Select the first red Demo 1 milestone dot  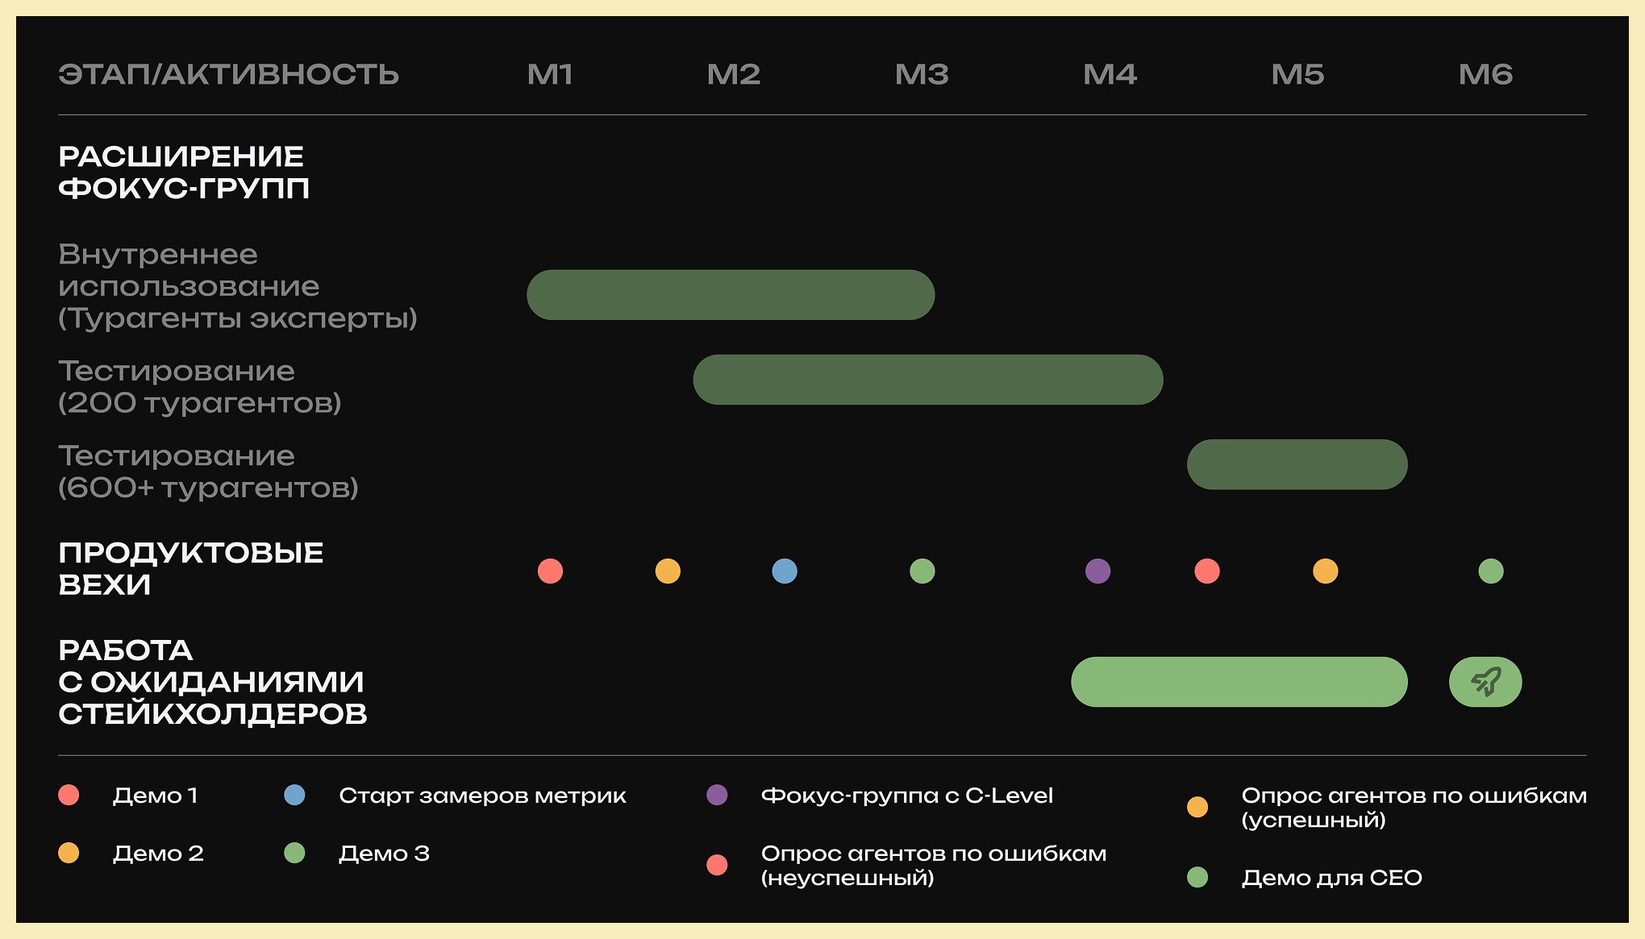pyautogui.click(x=550, y=571)
